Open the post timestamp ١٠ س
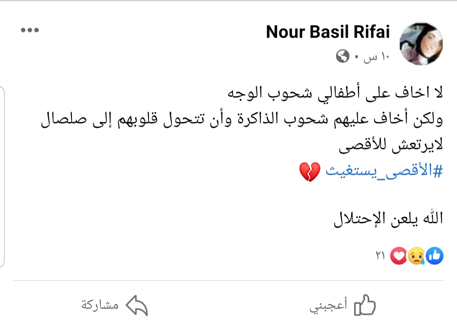 376,57
